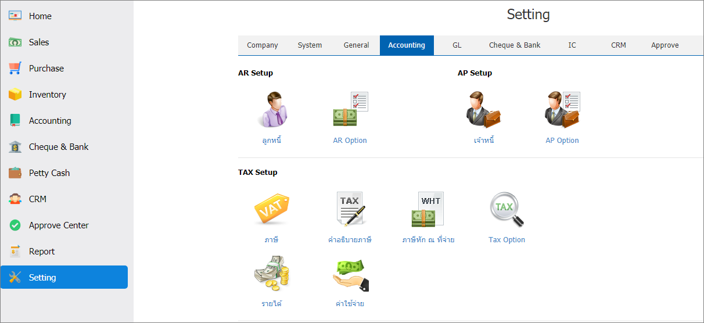Click the Accounting book icon

coord(15,120)
